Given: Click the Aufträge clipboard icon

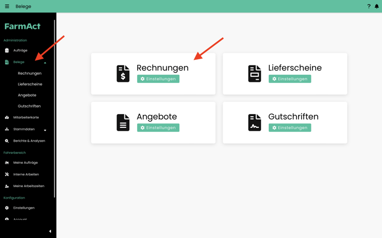Looking at the screenshot, I should tap(7, 50).
